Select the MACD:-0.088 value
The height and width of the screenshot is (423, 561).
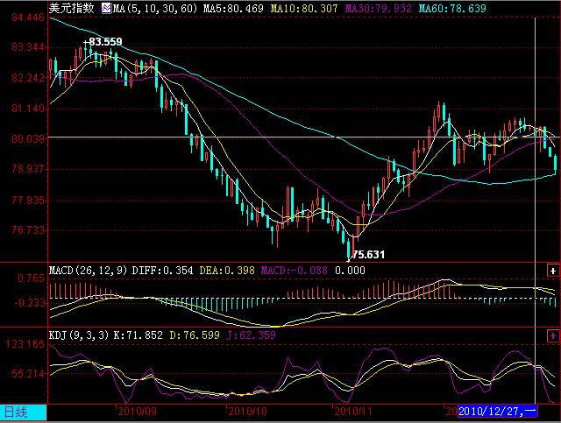point(294,271)
